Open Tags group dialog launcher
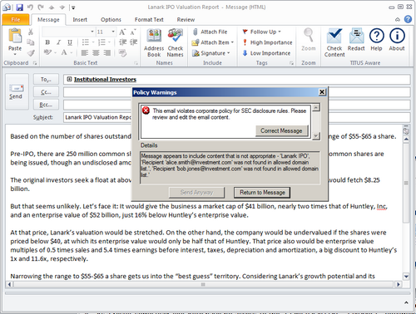416x314 pixels. (291, 63)
